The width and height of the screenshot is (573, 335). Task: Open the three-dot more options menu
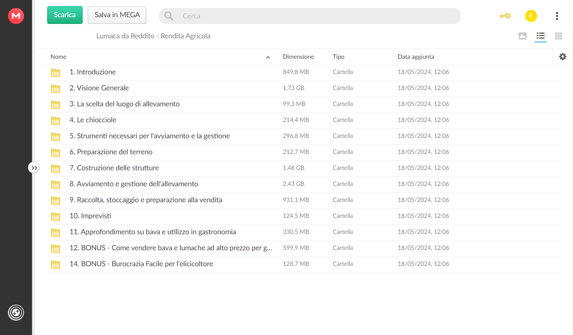pyautogui.click(x=557, y=16)
